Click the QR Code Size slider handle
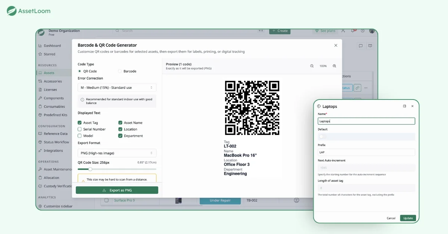Viewport: 448px width, 234px height. pyautogui.click(x=90, y=169)
